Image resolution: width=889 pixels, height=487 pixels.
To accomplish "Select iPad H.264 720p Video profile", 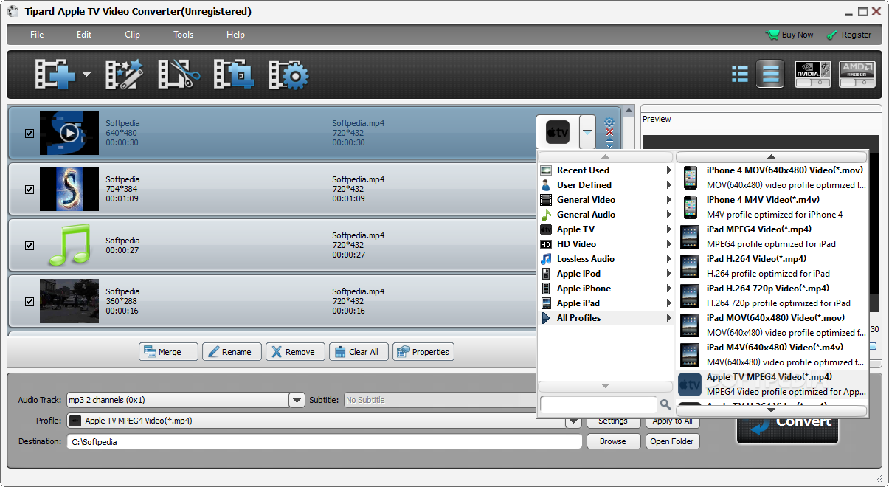I will click(772, 296).
